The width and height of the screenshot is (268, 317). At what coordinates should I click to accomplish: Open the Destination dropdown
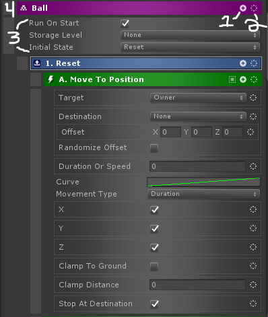click(198, 116)
